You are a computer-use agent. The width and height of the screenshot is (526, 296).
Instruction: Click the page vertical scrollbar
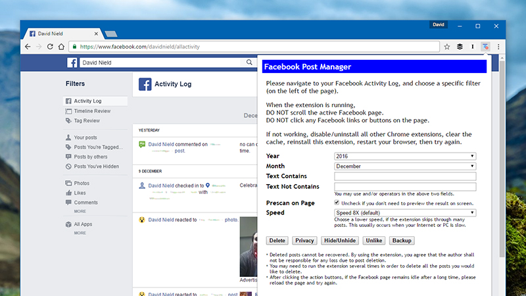(x=502, y=159)
